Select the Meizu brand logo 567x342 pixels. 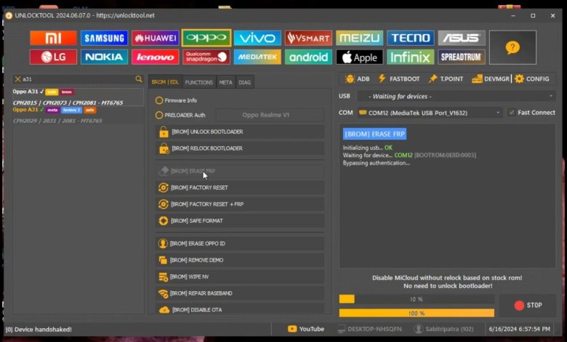(x=359, y=38)
